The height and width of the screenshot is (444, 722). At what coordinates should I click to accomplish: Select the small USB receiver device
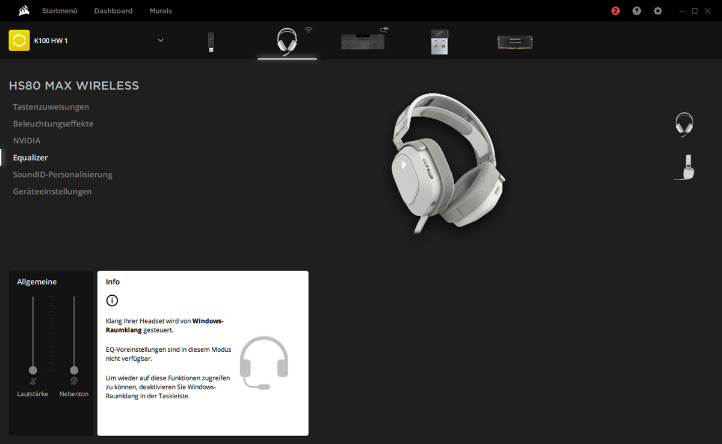tap(439, 42)
